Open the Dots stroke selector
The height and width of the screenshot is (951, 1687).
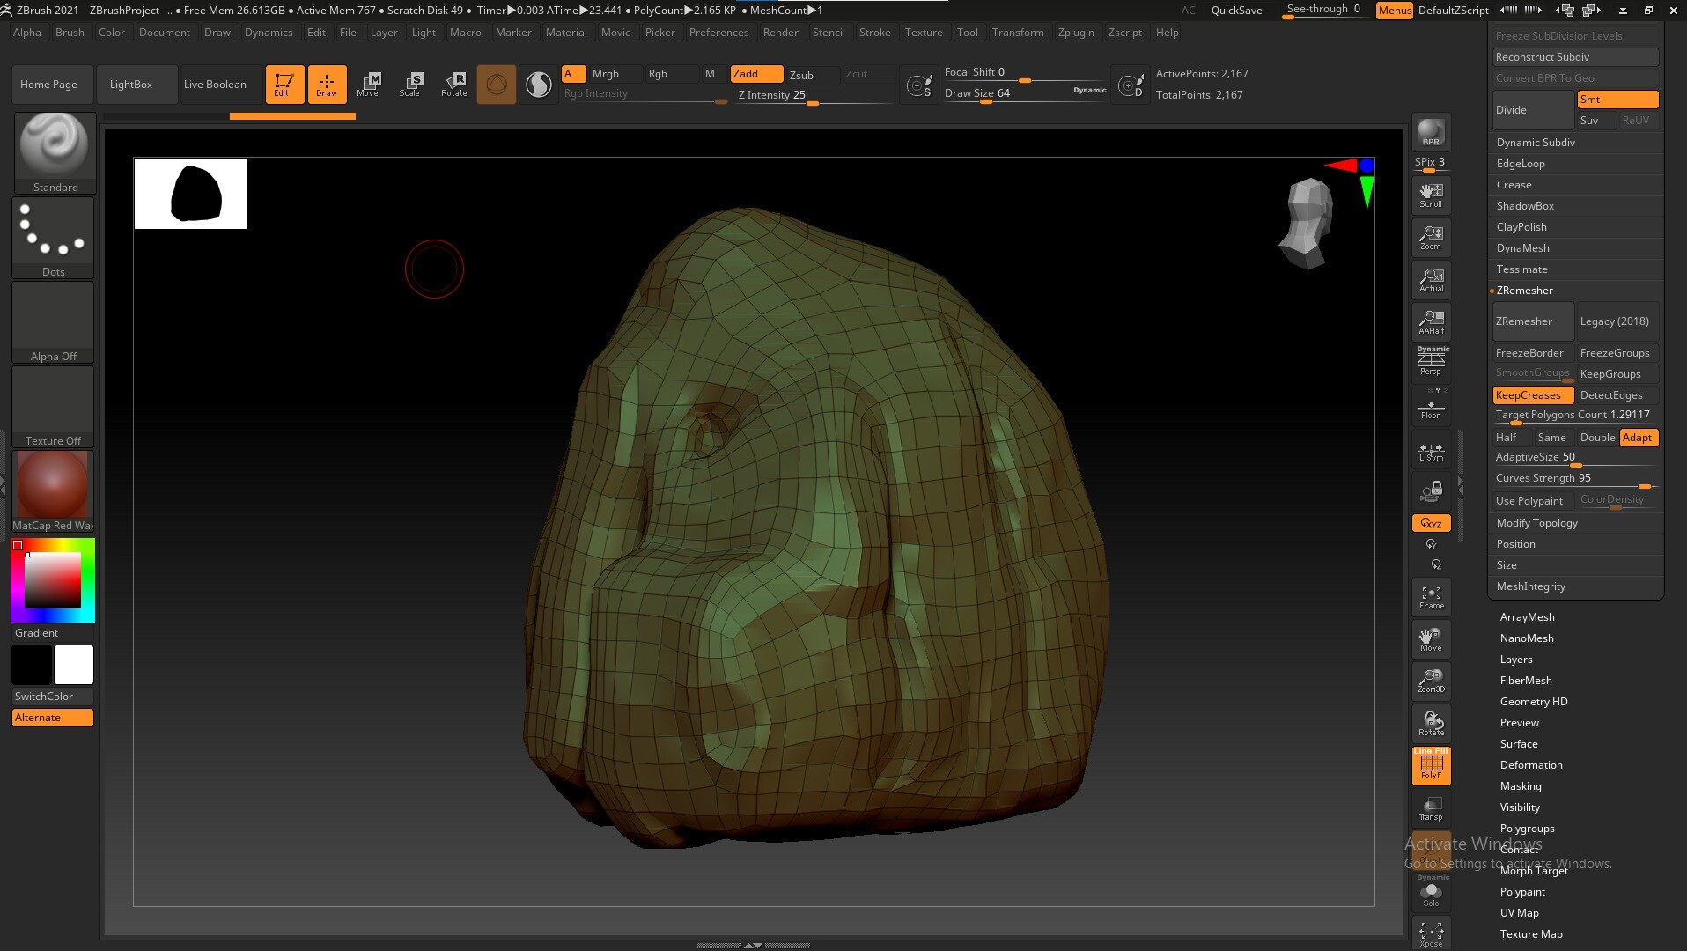[x=52, y=233]
